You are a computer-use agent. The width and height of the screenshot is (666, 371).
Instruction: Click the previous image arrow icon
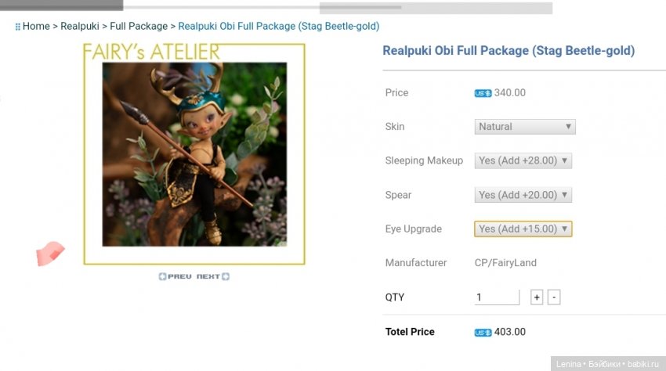point(162,276)
